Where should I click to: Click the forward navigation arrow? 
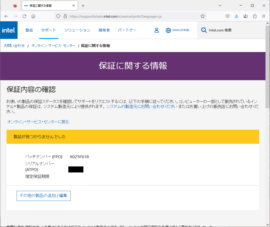[15, 16]
